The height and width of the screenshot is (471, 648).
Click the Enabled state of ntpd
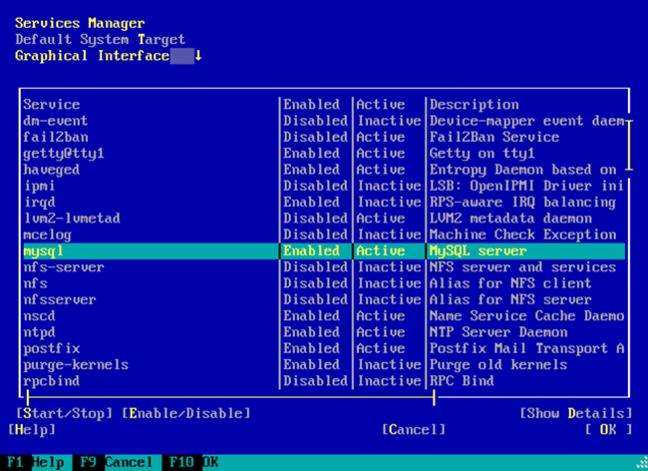click(313, 332)
